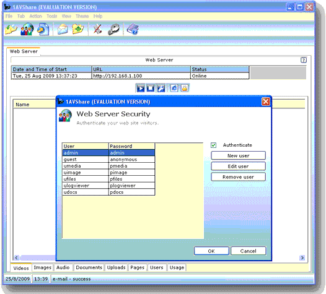Click the Online status cell
The height and width of the screenshot is (294, 326).
[220, 76]
